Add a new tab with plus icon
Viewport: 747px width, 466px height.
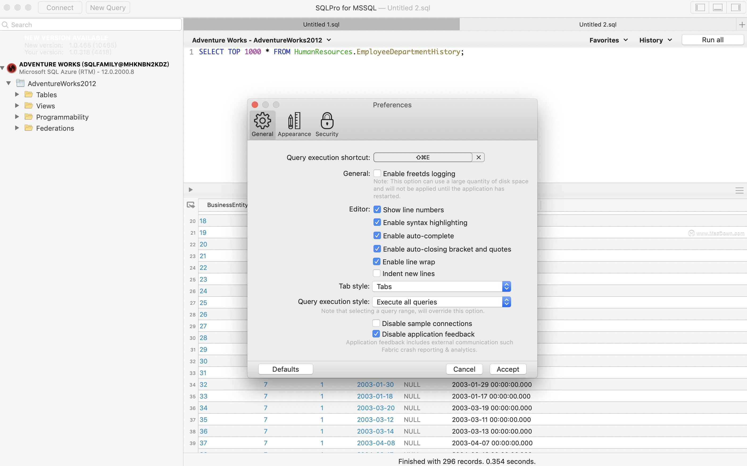click(x=742, y=25)
